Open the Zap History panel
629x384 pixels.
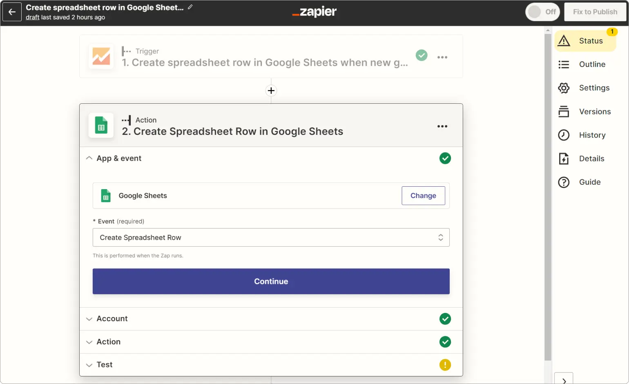click(592, 135)
